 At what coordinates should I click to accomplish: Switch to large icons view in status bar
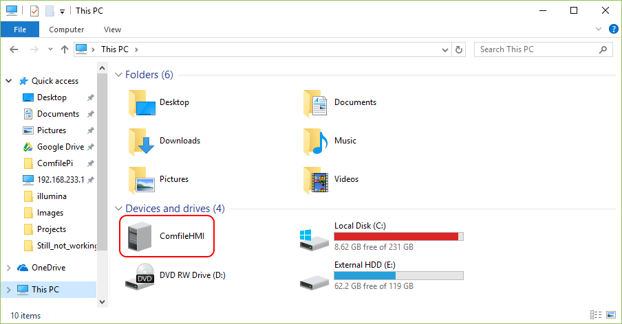612,315
